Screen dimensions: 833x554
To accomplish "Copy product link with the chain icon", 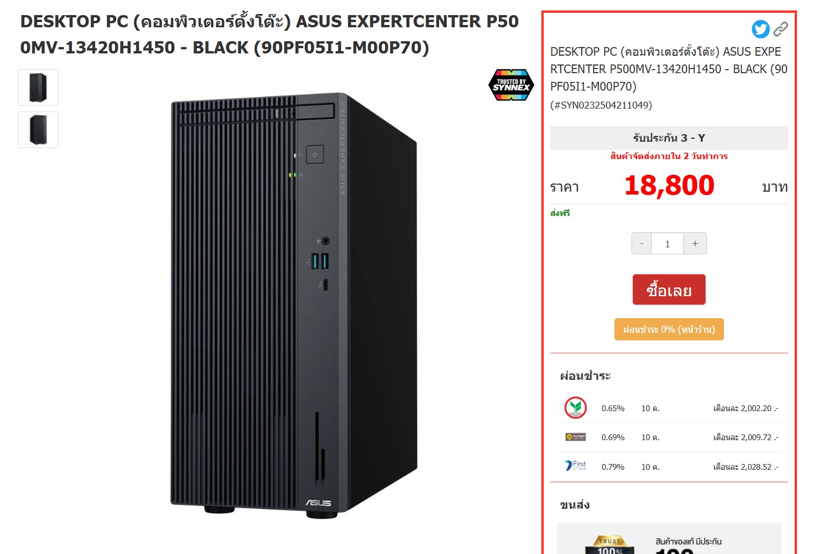I will 781,28.
